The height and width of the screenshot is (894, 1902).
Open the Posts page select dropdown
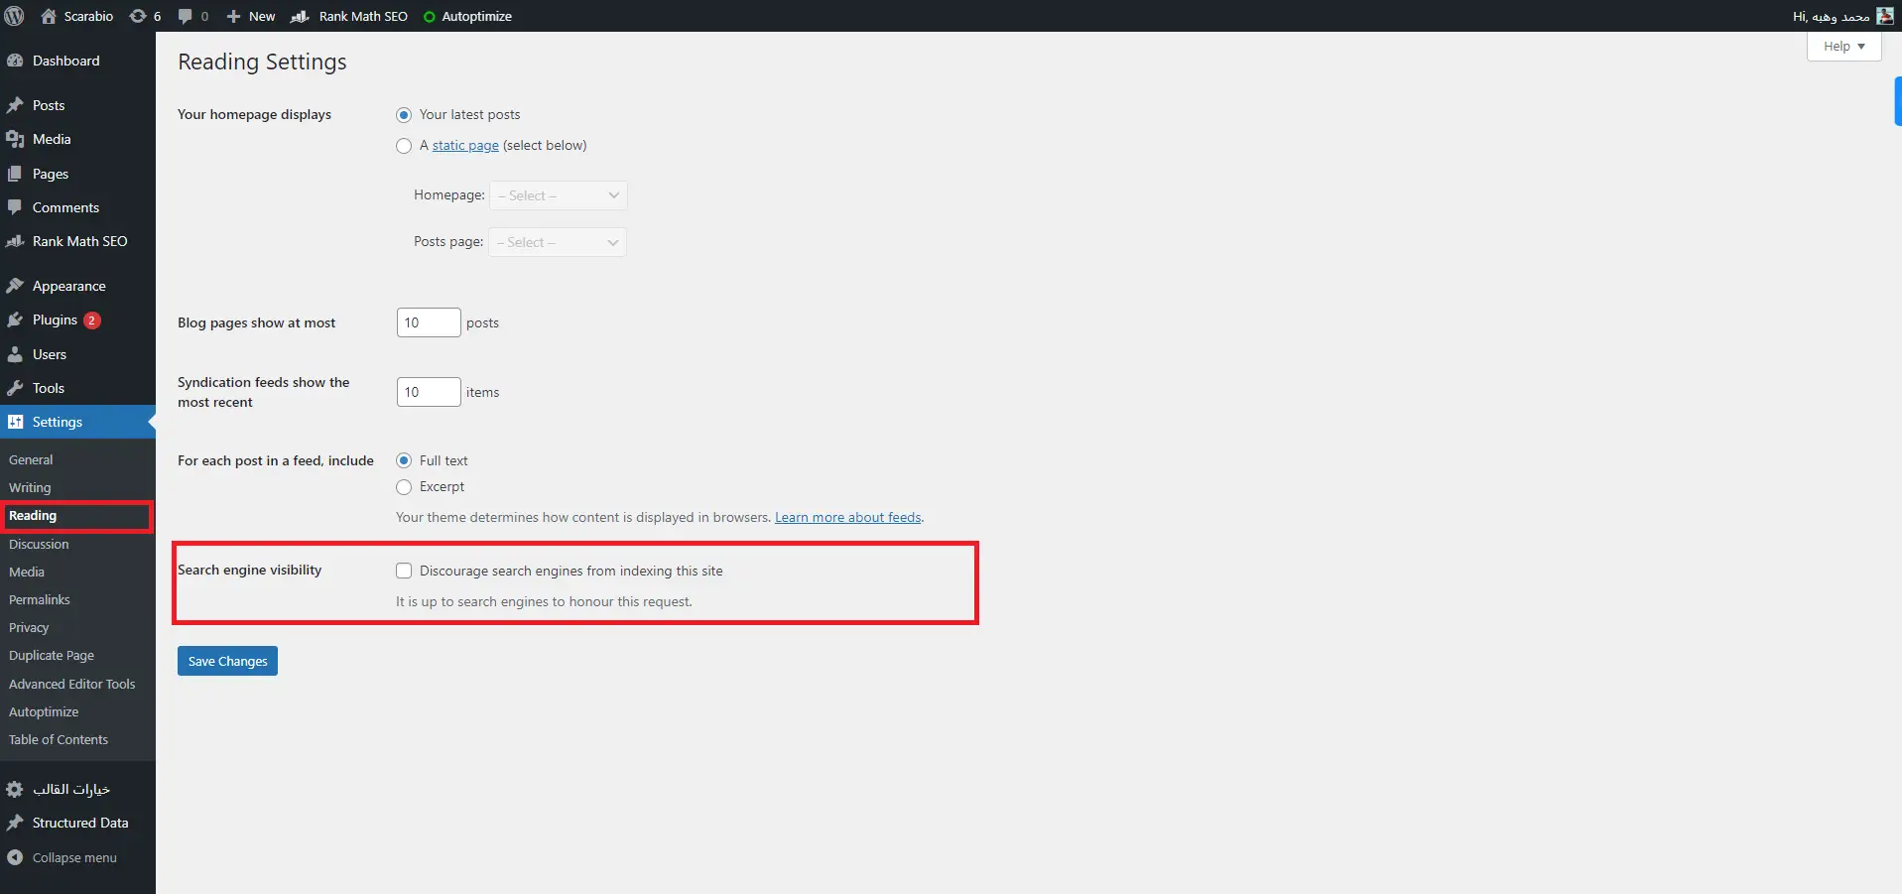557,242
